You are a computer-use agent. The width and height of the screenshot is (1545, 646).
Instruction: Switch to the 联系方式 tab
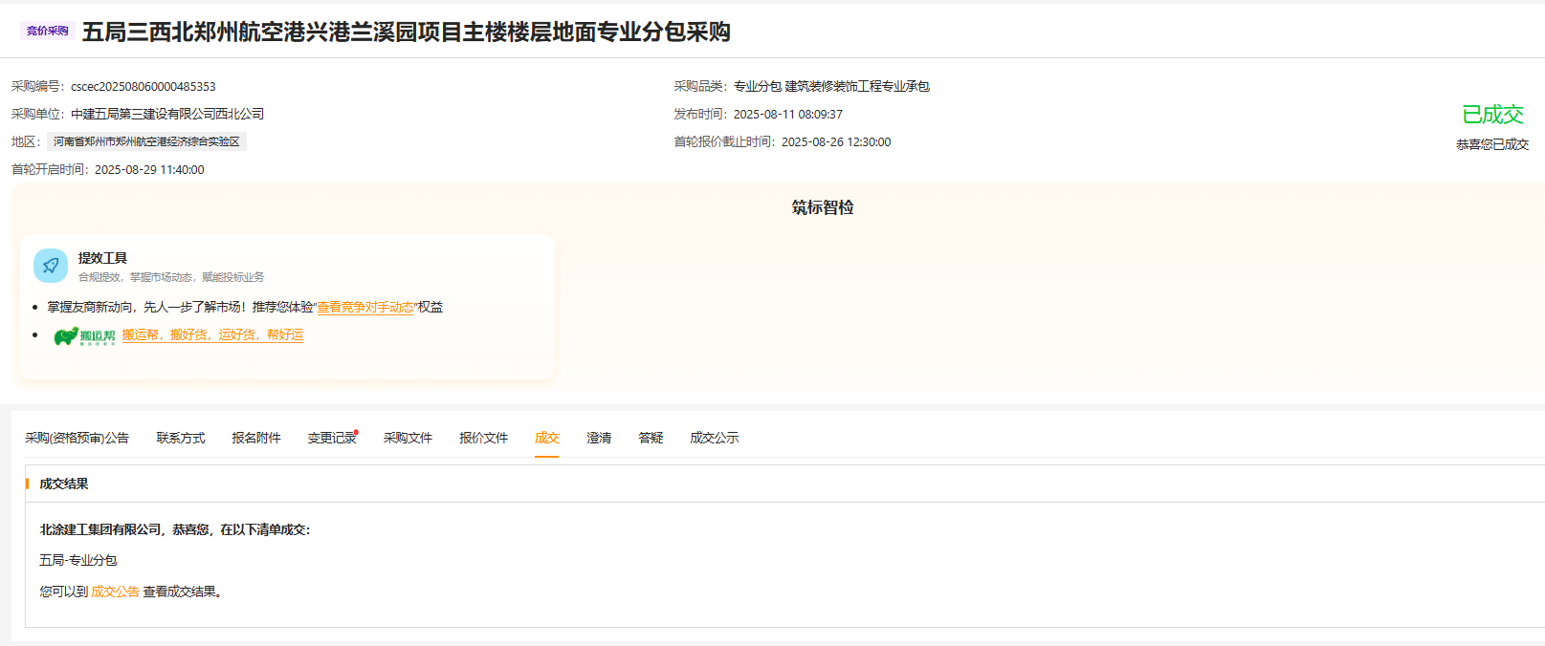pos(181,438)
